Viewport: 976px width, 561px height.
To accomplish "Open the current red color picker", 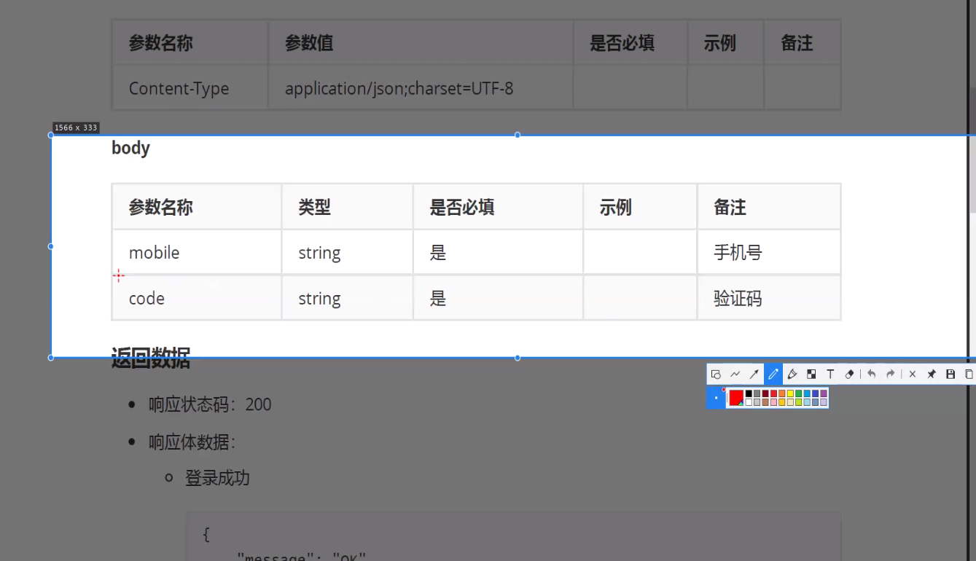I will 736,398.
